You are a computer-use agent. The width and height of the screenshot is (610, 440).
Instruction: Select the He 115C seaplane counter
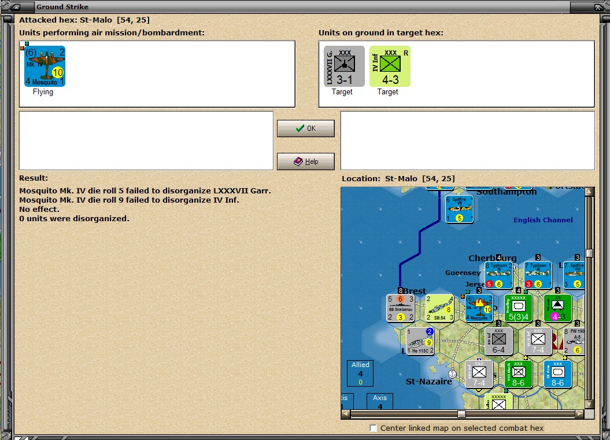[x=420, y=341]
